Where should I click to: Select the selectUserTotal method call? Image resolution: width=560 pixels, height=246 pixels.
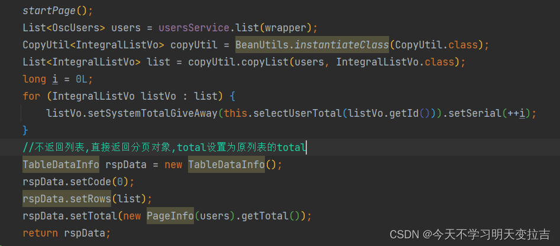tap(297, 113)
